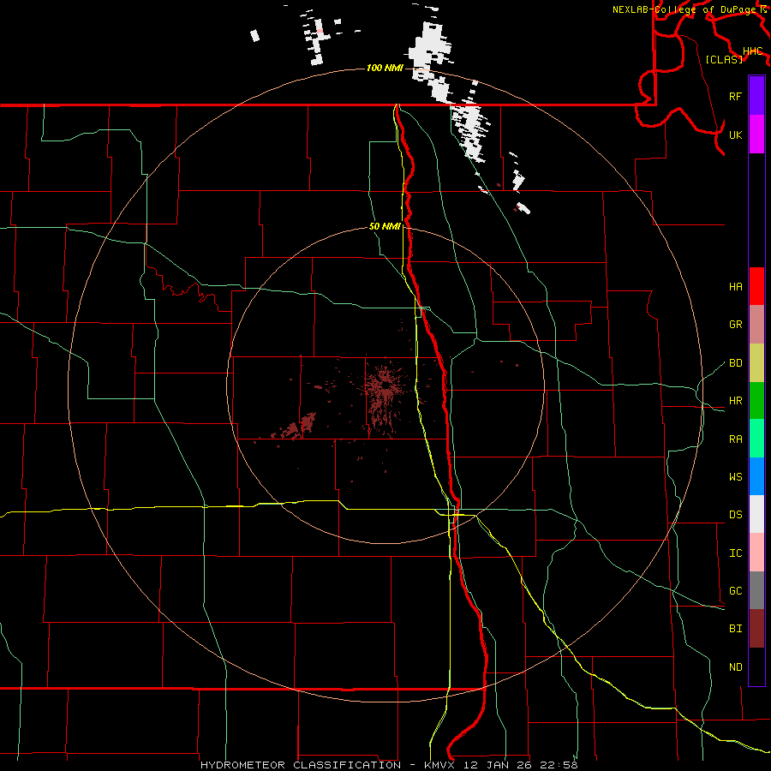This screenshot has height=771, width=771.
Task: Click the "UK" legend label
Action: pos(735,134)
